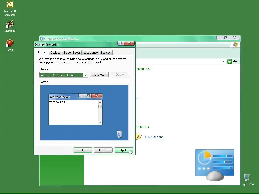Click the Windows flag logo

pos(235,45)
